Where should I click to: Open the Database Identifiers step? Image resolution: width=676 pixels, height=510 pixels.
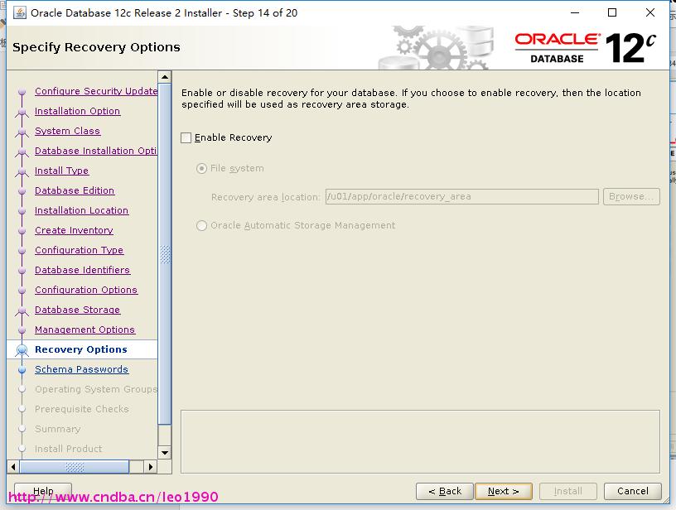pyautogui.click(x=82, y=270)
